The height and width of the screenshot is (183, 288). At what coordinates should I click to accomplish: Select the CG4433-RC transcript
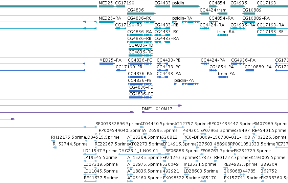point(162,35)
